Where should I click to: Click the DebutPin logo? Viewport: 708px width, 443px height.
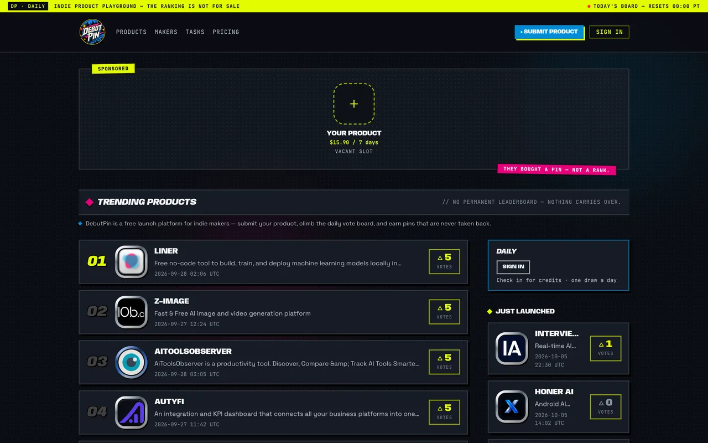[92, 32]
